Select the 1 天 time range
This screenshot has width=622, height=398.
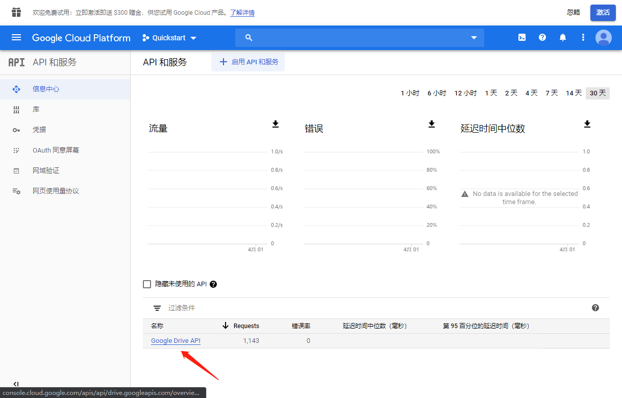click(x=491, y=93)
